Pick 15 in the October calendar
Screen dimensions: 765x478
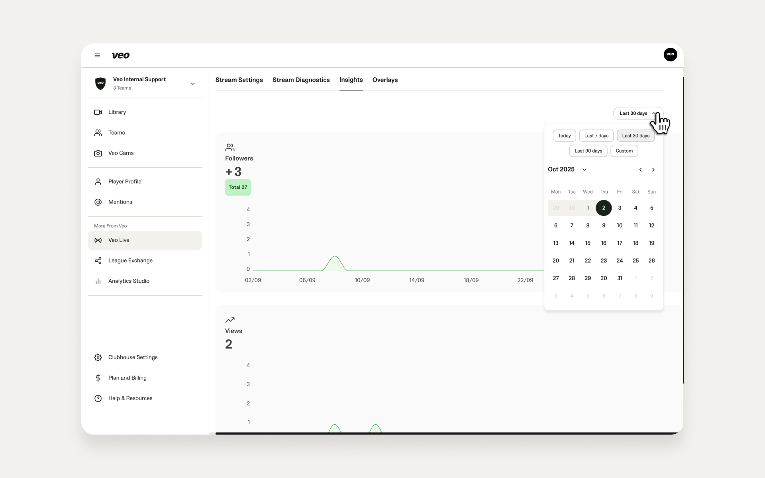pyautogui.click(x=588, y=243)
